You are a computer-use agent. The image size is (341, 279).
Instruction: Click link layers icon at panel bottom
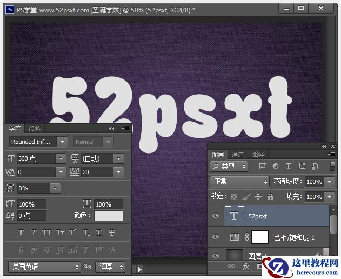[231, 266]
